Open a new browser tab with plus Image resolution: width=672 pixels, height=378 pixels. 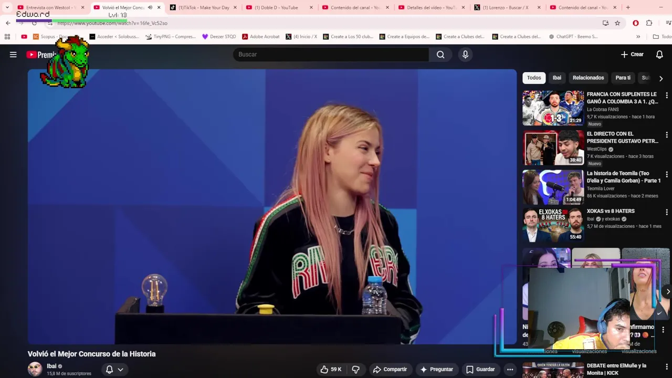(x=628, y=7)
